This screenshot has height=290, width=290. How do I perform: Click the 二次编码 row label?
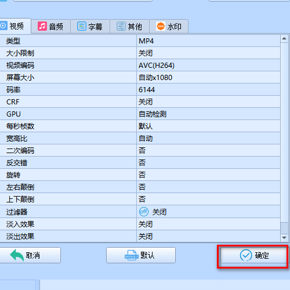click(x=20, y=151)
